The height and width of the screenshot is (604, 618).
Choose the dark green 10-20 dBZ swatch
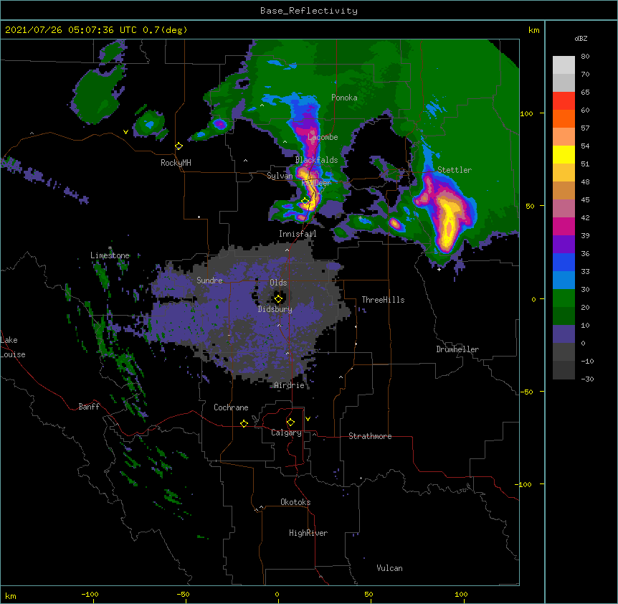tap(564, 316)
